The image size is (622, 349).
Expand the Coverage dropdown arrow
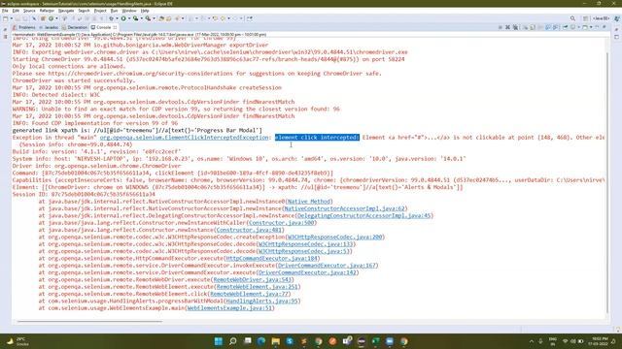point(142,18)
